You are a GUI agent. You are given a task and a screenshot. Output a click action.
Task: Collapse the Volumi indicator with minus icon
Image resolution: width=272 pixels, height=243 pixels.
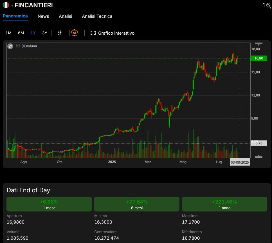(18, 46)
